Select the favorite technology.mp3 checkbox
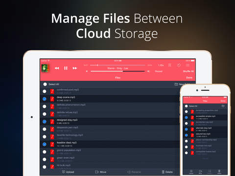Image resolution: width=235 pixels, height=176 pixels. 45,137
